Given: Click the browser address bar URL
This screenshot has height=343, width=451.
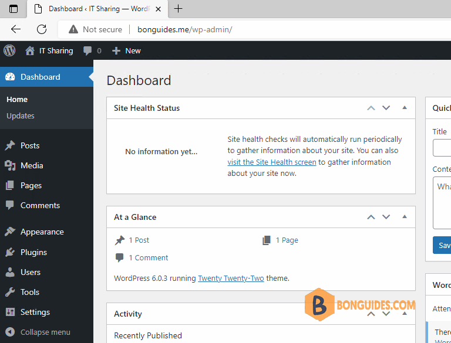Looking at the screenshot, I should pyautogui.click(x=184, y=29).
